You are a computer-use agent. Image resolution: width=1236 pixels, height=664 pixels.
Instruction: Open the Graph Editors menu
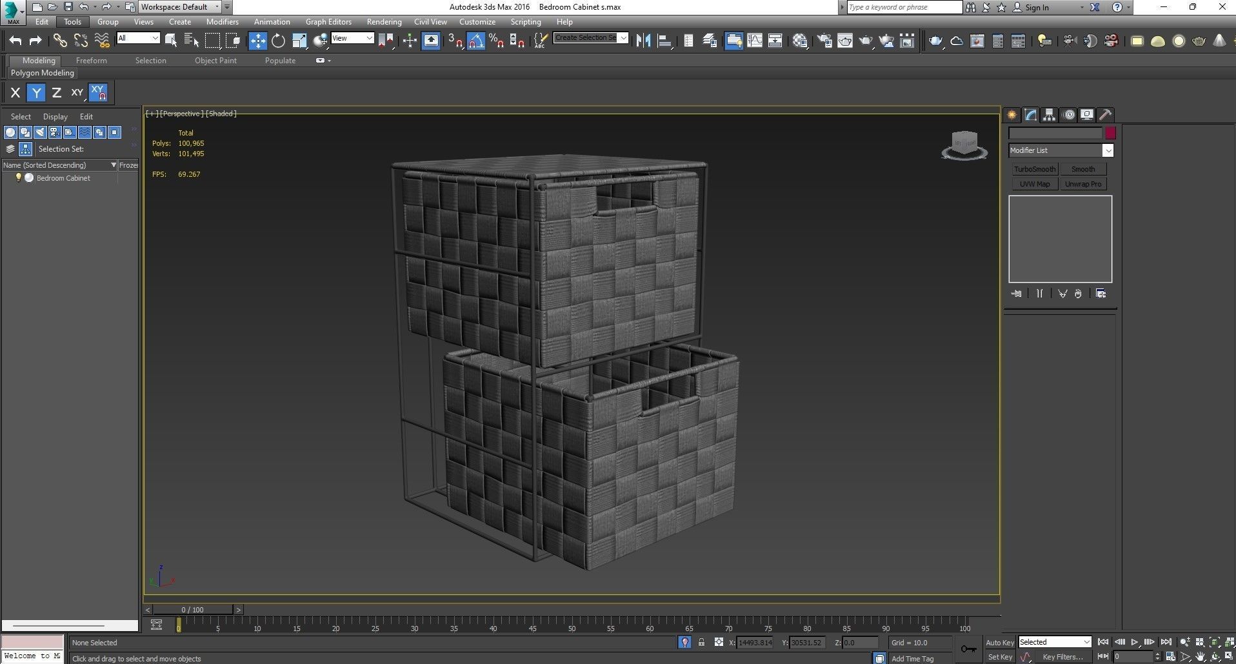pos(328,21)
